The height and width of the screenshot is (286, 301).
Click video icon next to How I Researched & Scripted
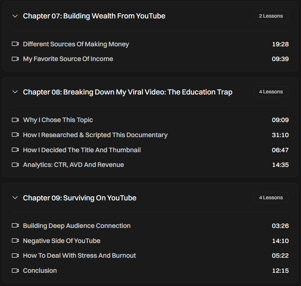pyautogui.click(x=15, y=135)
